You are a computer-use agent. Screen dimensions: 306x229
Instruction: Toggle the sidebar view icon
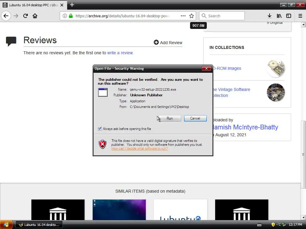(289, 16)
